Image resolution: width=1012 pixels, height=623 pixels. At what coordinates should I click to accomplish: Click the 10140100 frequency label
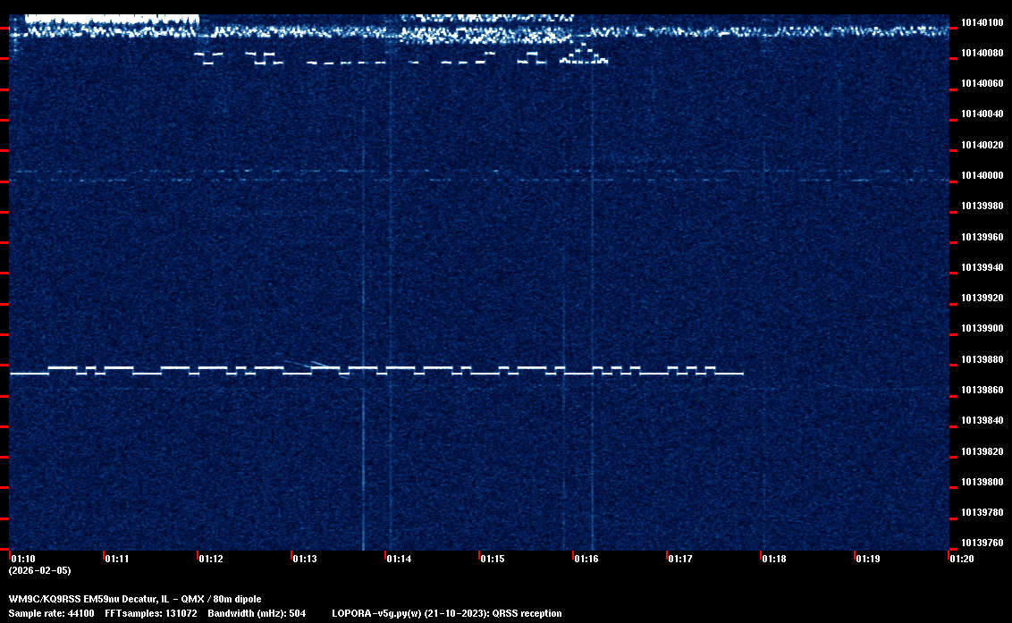click(x=982, y=22)
